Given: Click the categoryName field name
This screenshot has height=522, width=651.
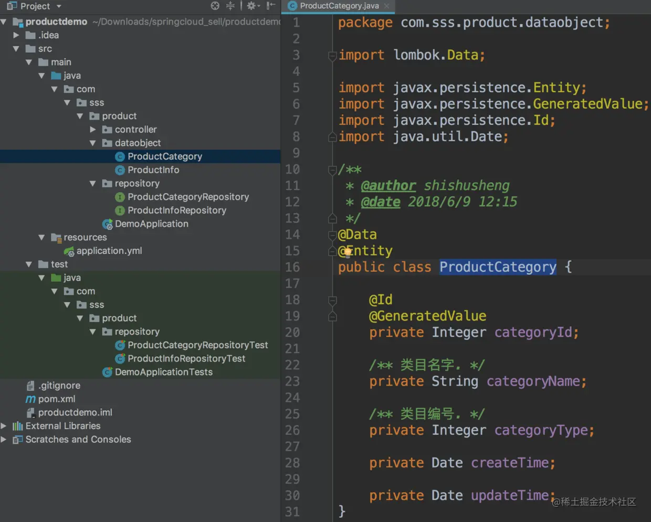Looking at the screenshot, I should point(533,381).
